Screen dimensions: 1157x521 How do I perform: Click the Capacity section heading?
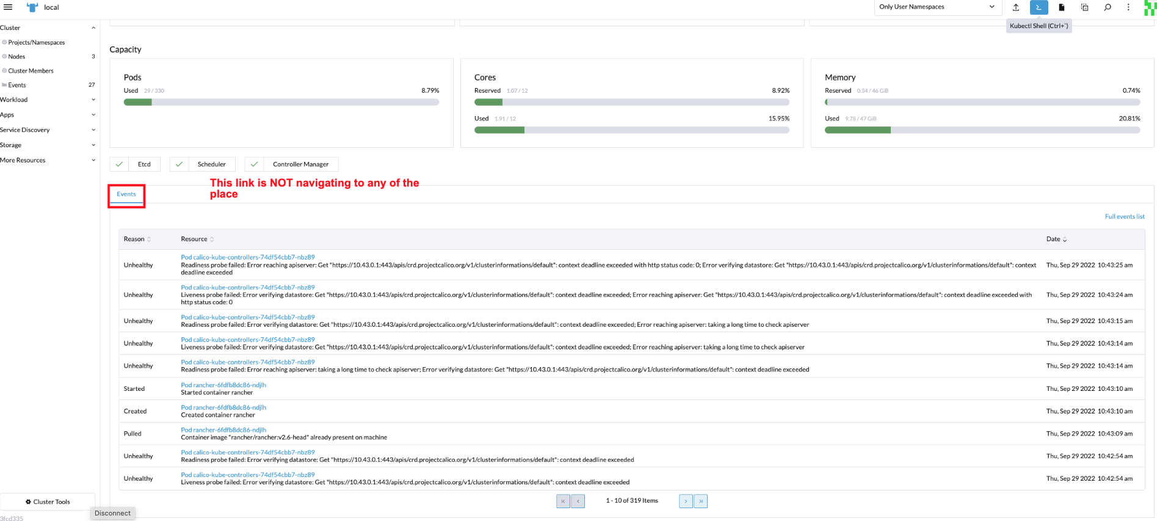click(125, 49)
